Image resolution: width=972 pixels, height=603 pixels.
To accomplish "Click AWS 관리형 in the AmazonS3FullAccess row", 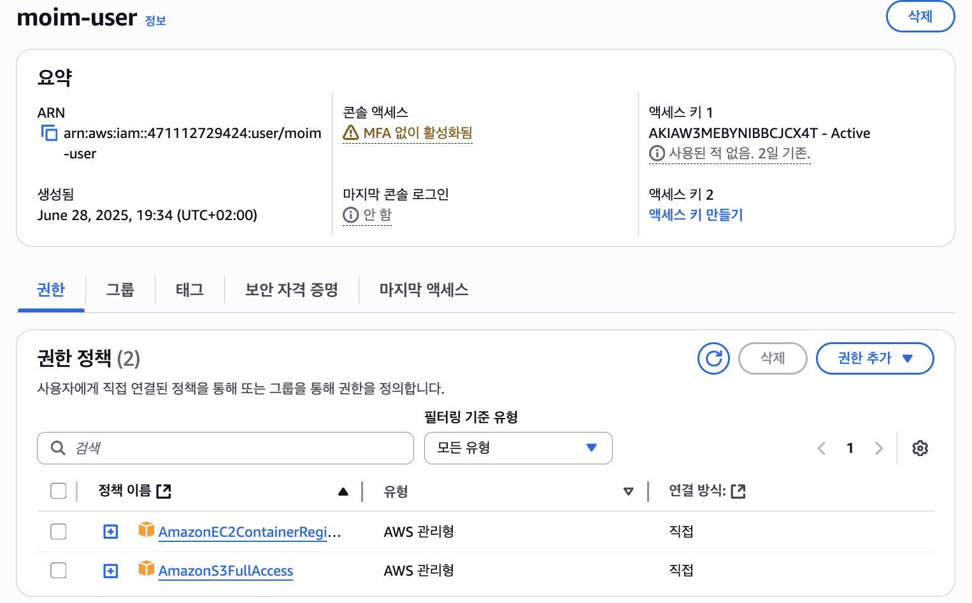I will (418, 571).
